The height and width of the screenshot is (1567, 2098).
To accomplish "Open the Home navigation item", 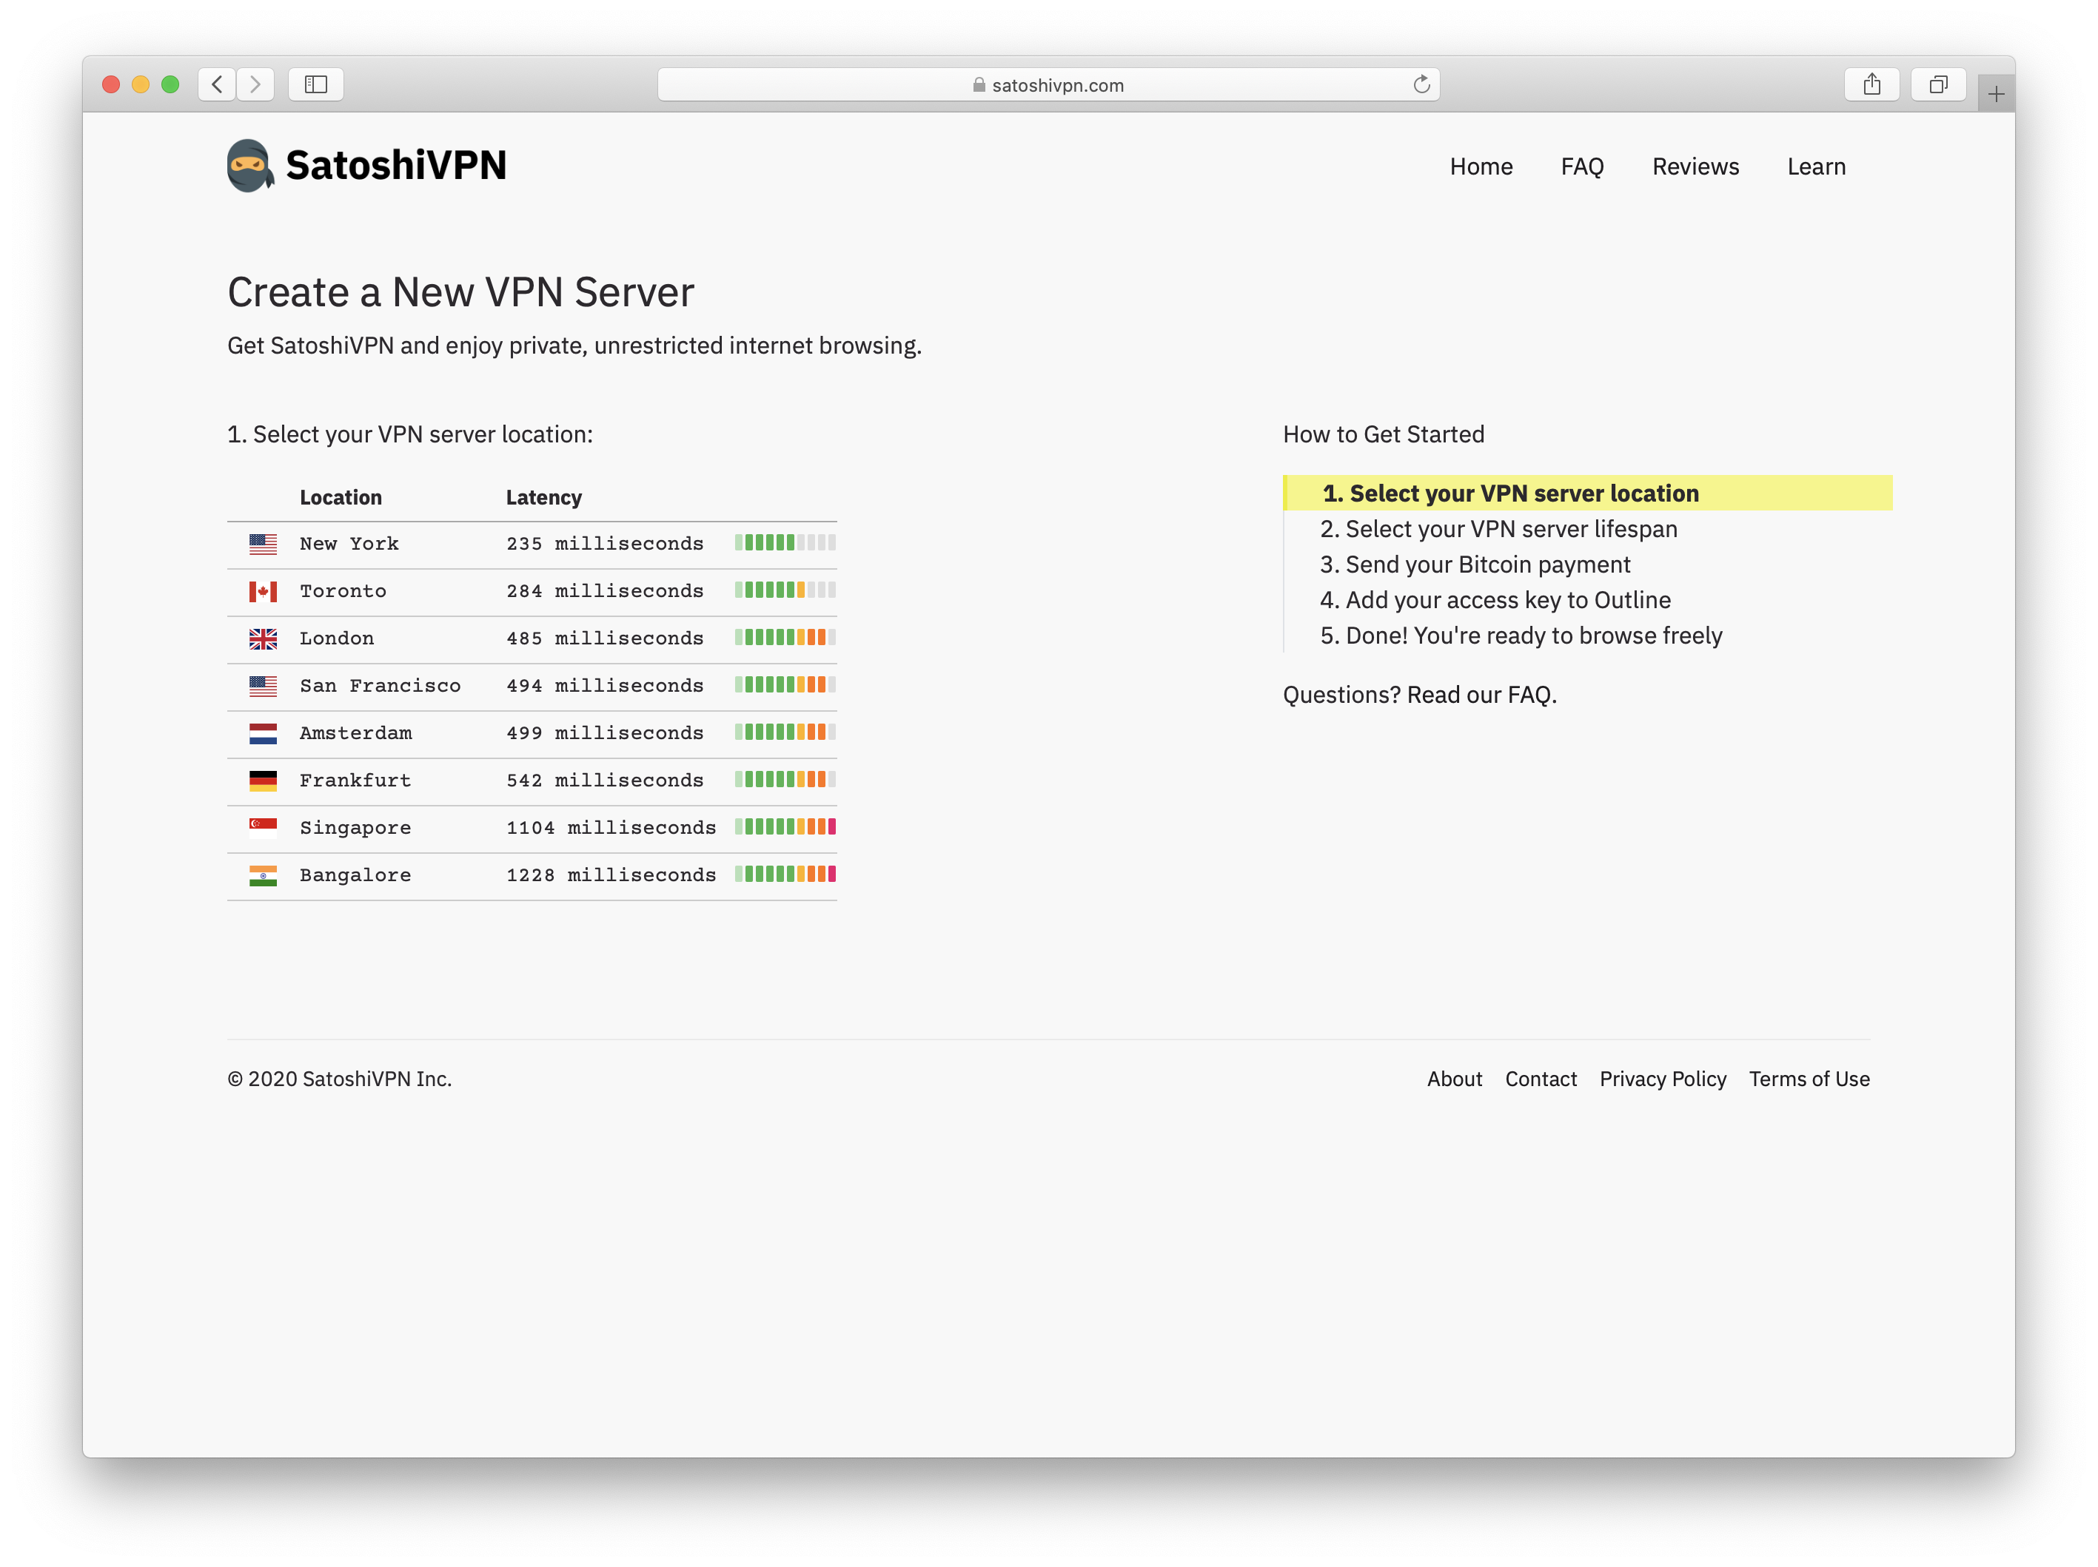I will tap(1481, 167).
